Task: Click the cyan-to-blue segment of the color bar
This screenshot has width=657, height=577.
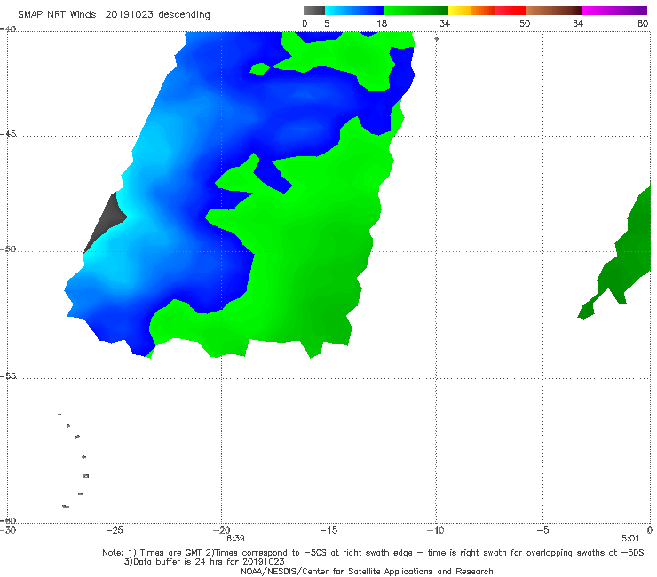Action: (x=354, y=11)
